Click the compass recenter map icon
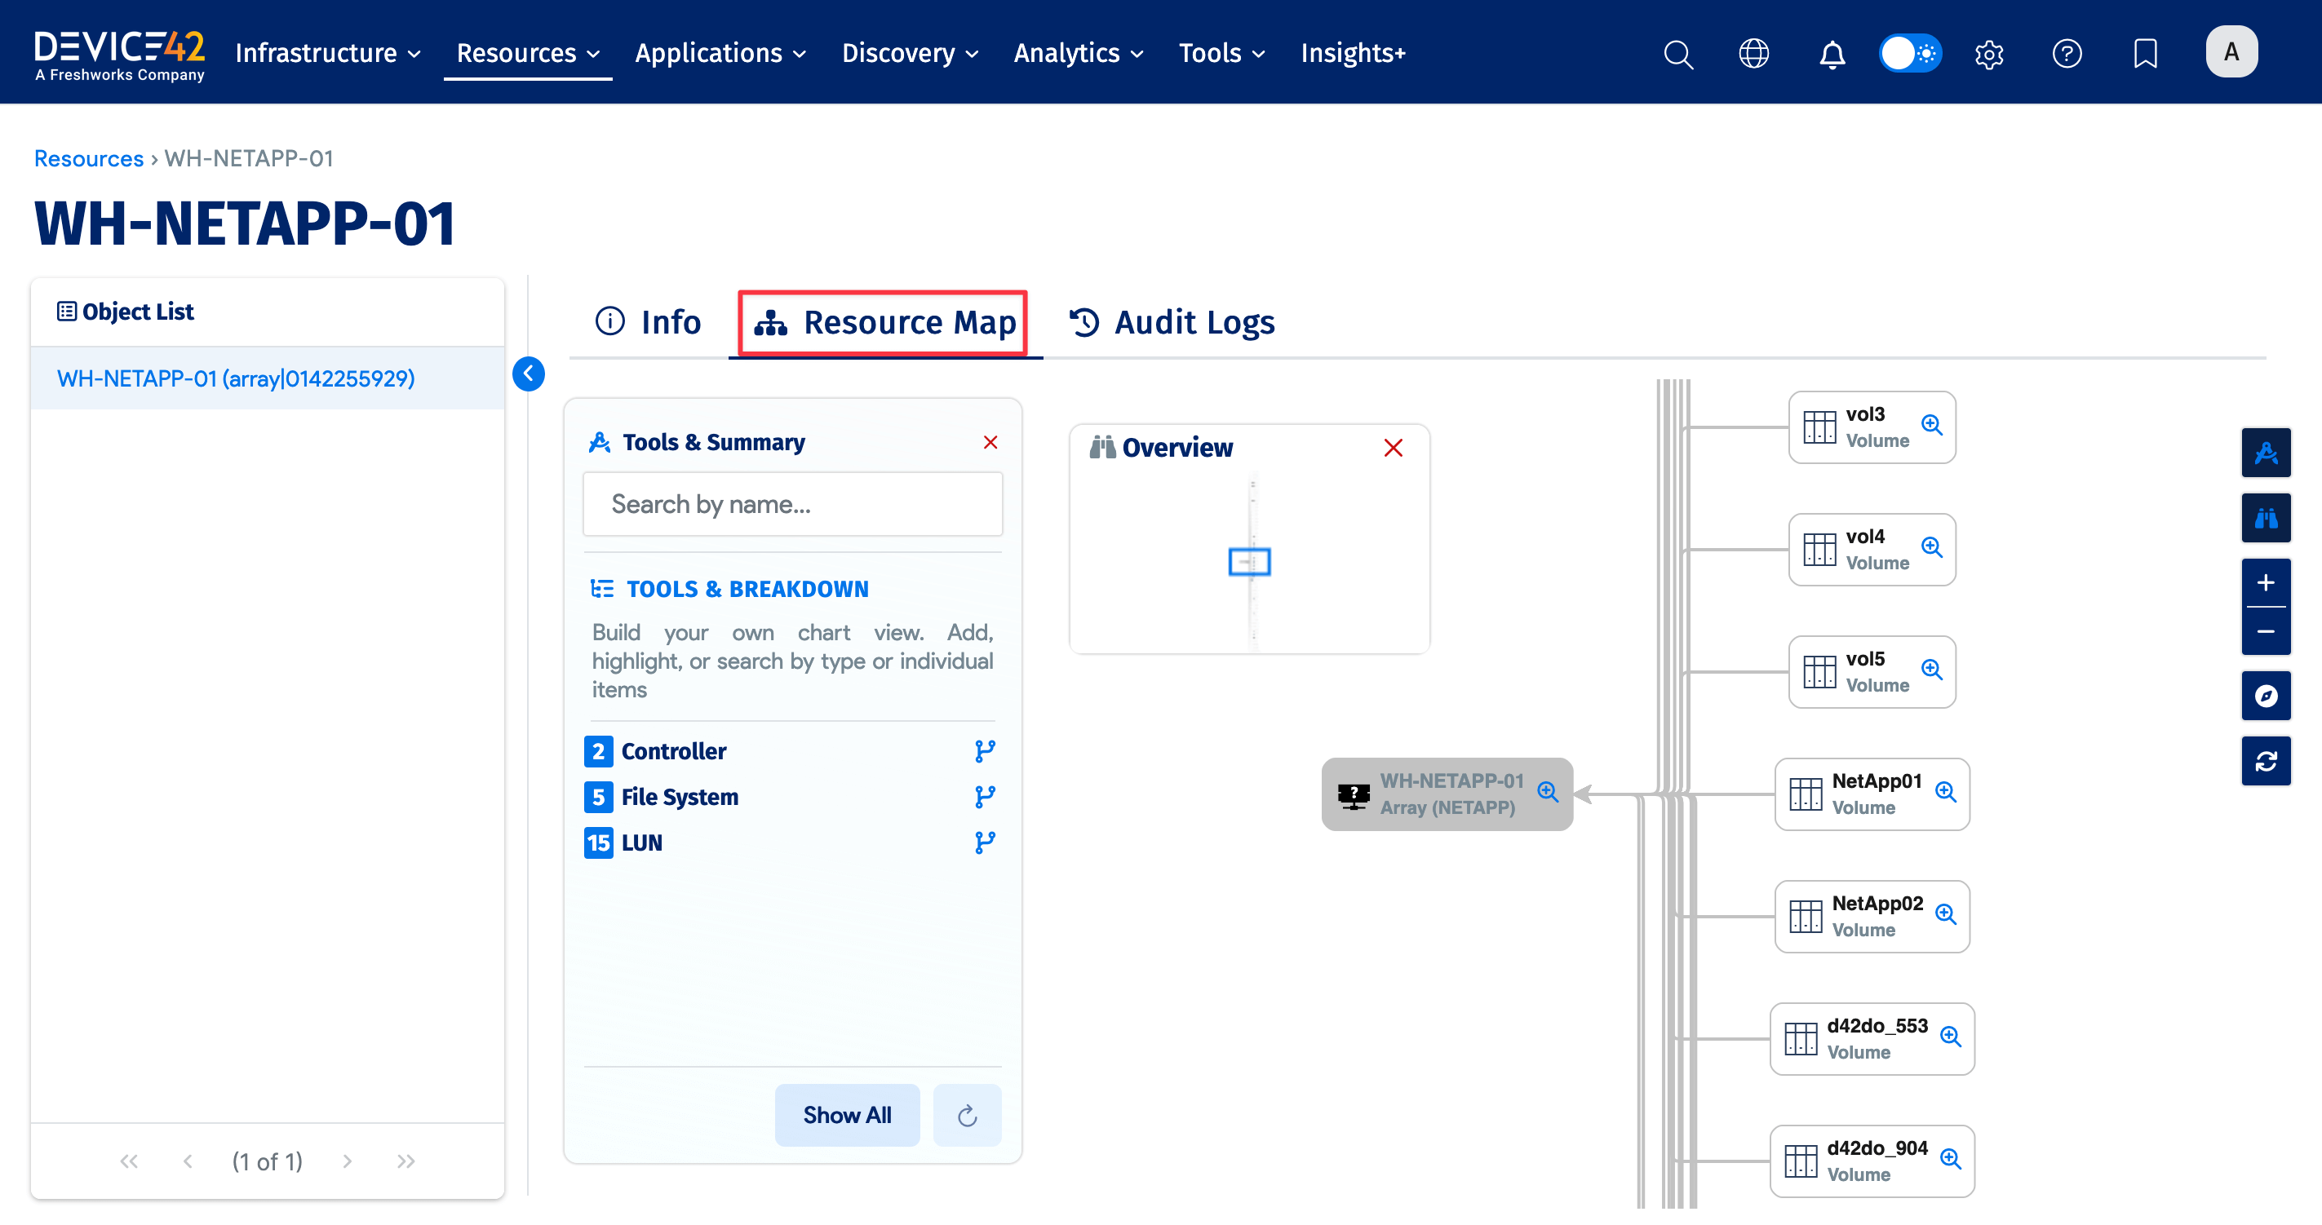 [x=2265, y=696]
